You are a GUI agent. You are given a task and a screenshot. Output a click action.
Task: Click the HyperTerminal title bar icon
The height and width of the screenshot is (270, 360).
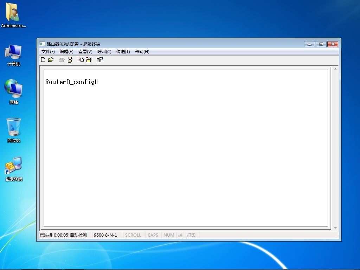click(x=42, y=44)
